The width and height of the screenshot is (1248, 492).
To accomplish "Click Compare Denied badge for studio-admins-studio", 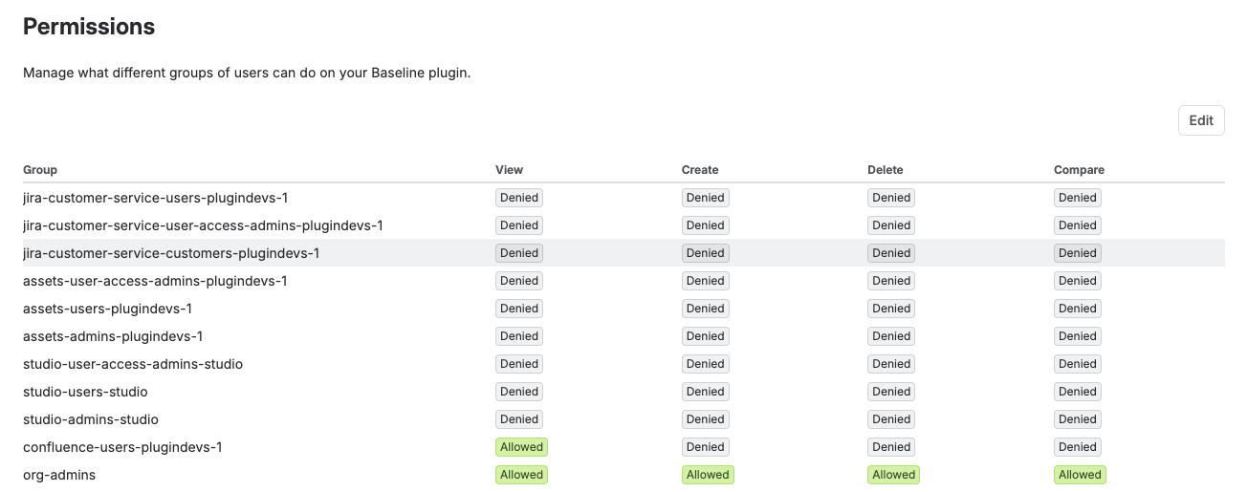I will 1078,419.
